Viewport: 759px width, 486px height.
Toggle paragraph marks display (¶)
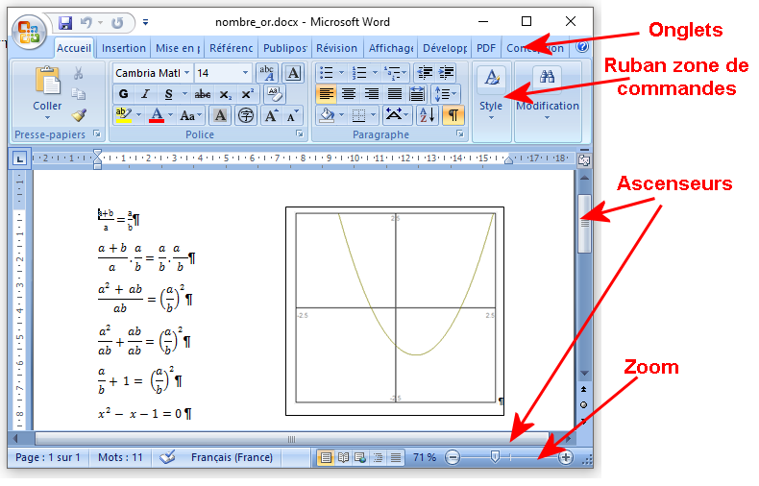tap(452, 115)
